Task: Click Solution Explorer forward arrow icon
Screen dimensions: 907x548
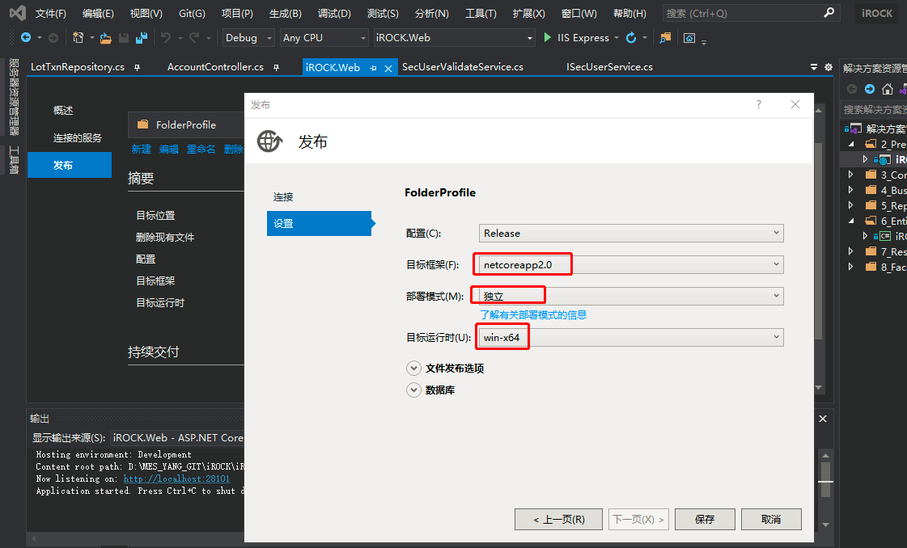Action: point(870,89)
